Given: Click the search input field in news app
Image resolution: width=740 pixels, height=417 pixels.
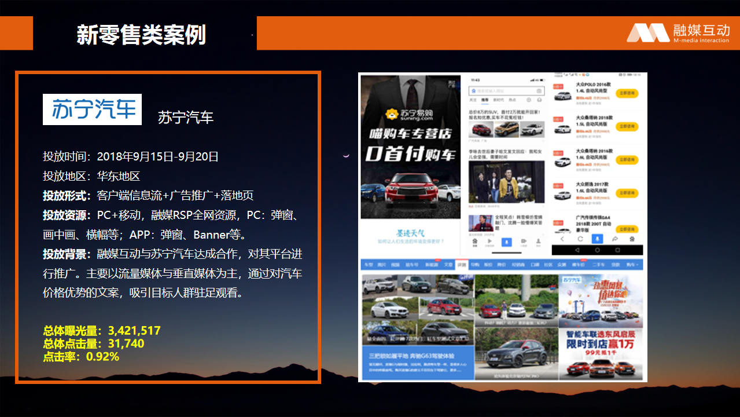Looking at the screenshot, I should (x=503, y=91).
